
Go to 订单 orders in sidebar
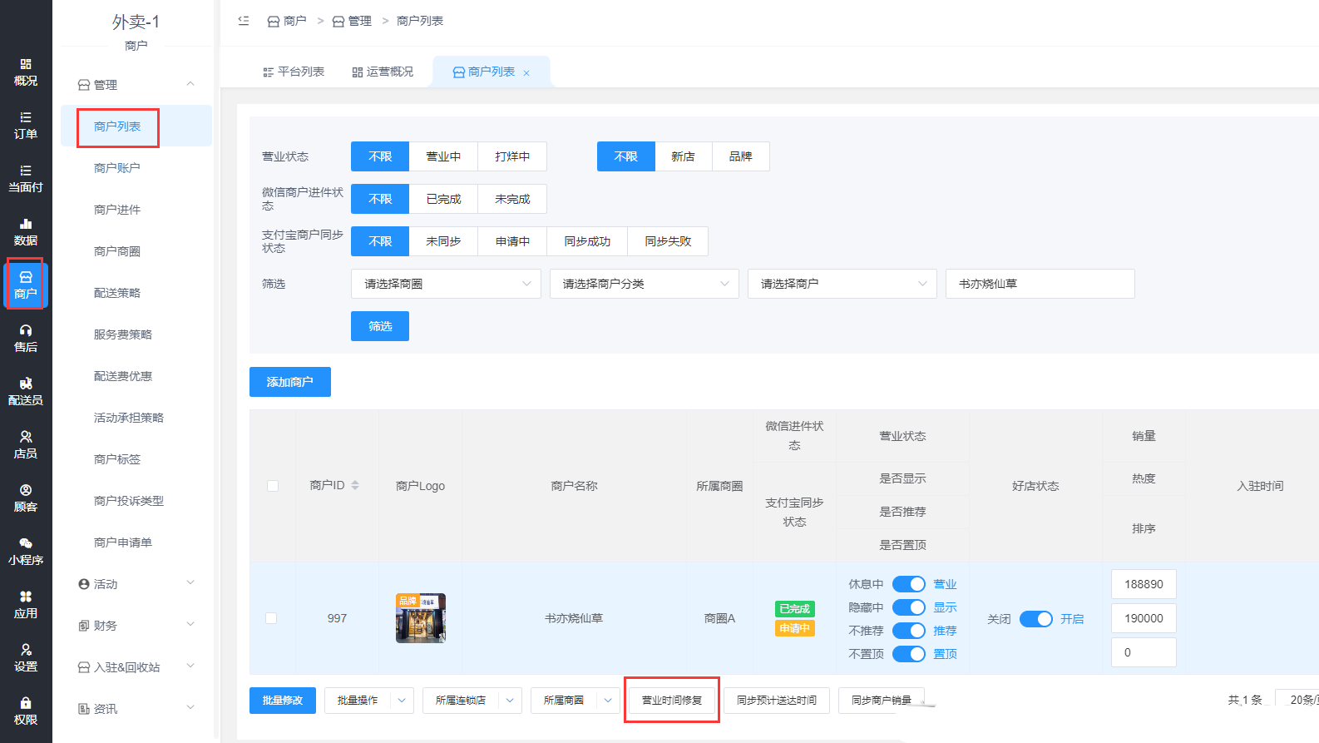(26, 126)
